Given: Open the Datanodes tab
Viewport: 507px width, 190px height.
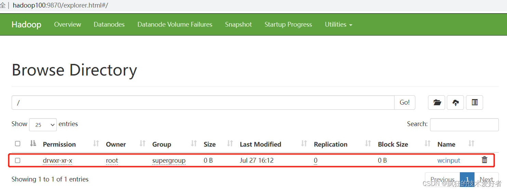Looking at the screenshot, I should tap(109, 25).
